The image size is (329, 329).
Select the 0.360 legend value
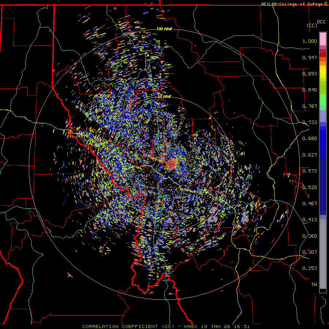310,236
